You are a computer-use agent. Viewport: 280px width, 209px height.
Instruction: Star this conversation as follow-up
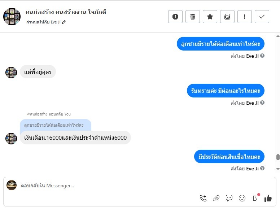210,17
